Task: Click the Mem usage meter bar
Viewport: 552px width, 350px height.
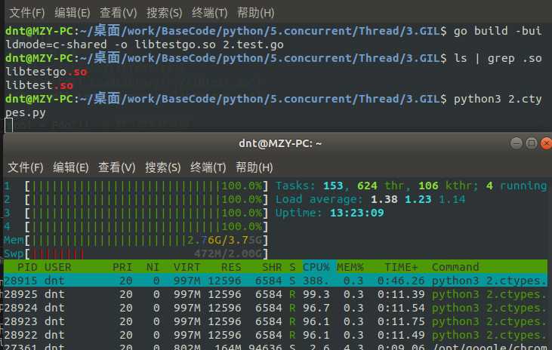Action: (146, 241)
